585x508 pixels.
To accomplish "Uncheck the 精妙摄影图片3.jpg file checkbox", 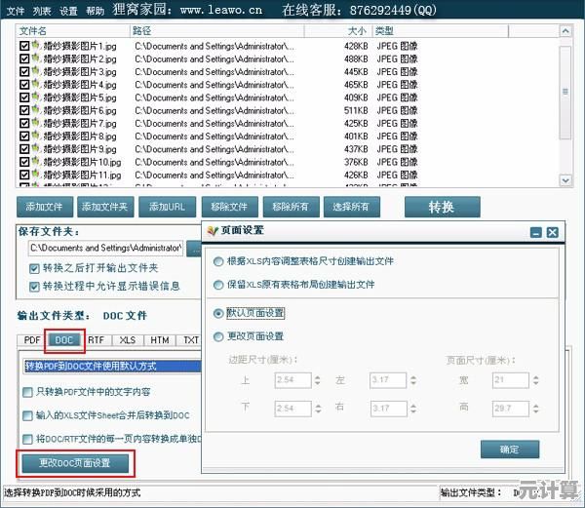I will point(24,71).
